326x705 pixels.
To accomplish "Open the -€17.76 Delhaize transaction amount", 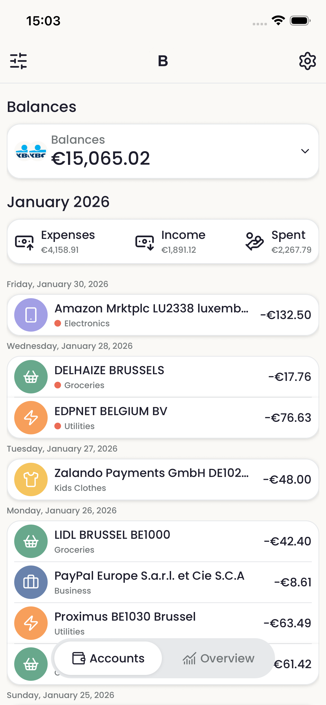I will click(x=289, y=377).
